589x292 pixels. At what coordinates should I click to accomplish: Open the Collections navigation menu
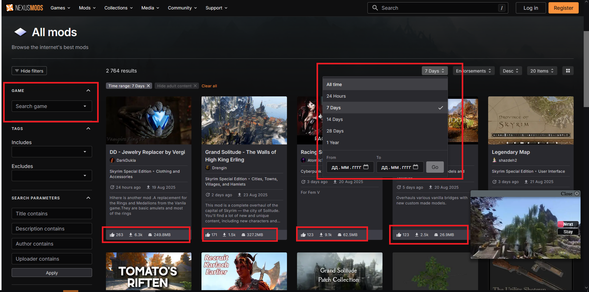point(118,8)
